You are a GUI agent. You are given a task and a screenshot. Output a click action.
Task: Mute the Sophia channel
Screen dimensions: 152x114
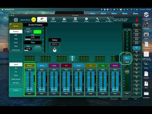(115, 70)
